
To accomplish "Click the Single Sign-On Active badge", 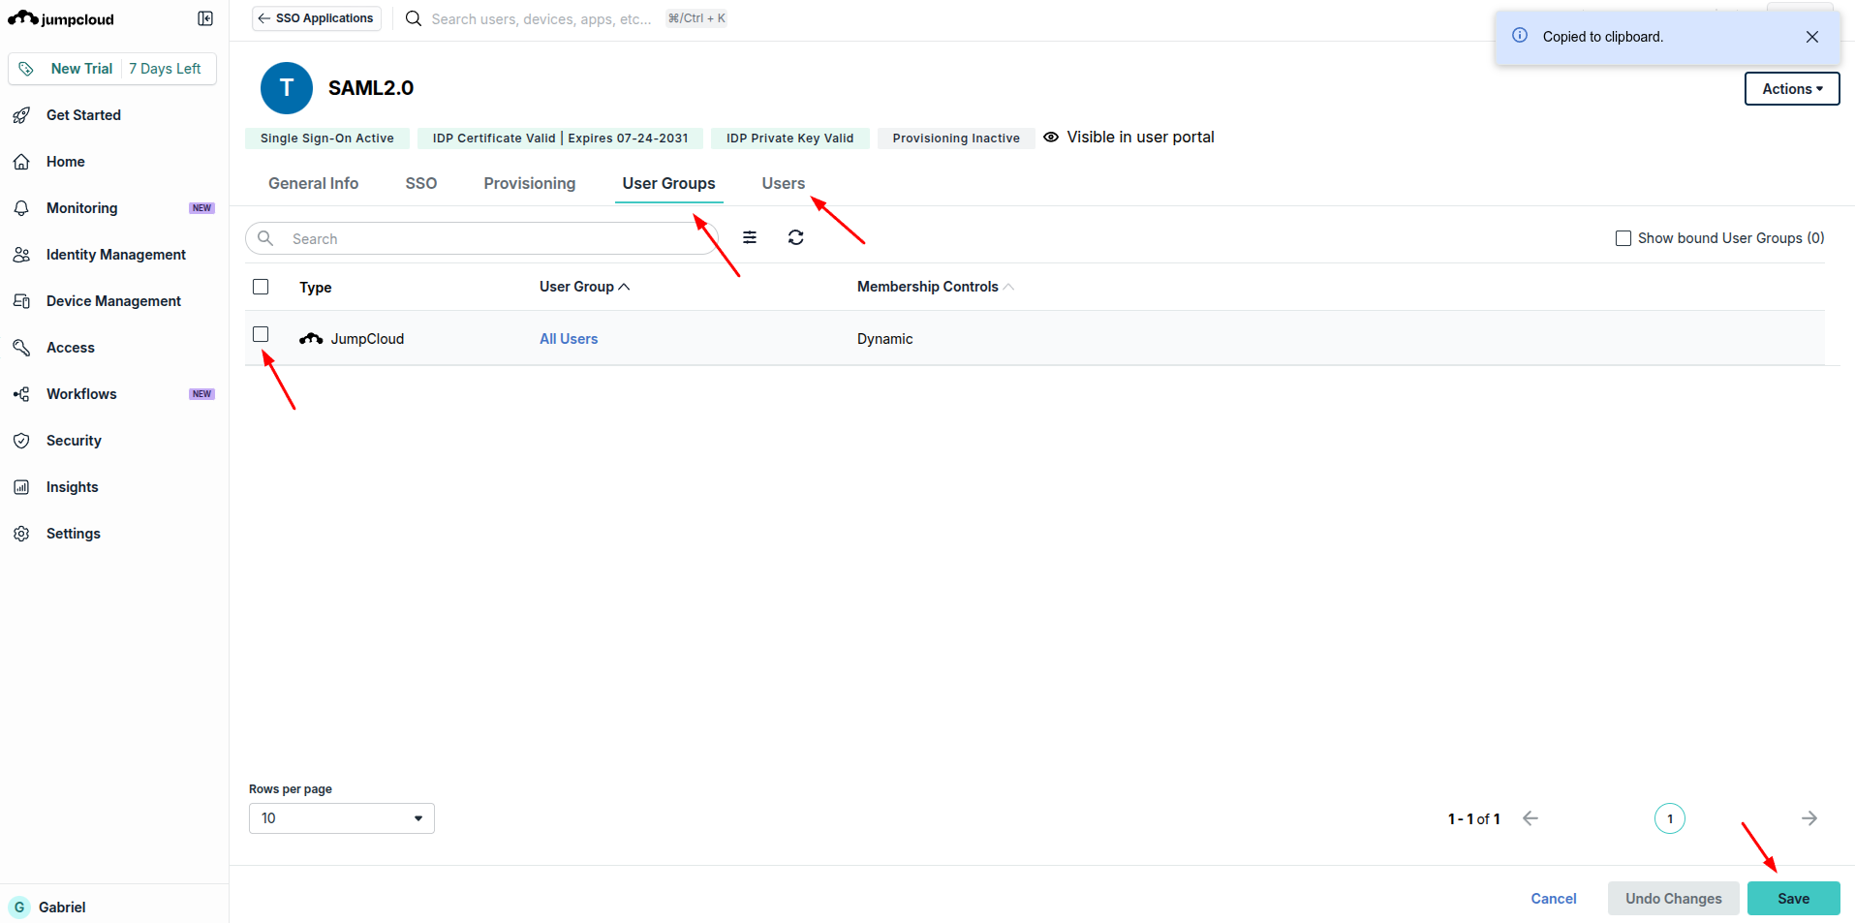I will click(327, 138).
